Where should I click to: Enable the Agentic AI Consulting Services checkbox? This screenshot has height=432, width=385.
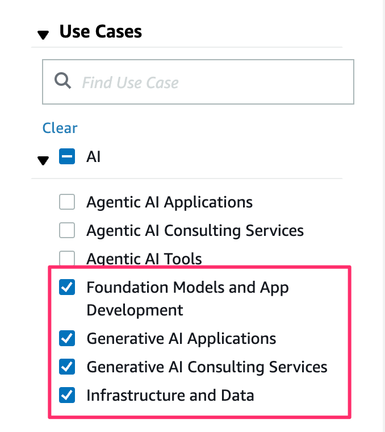[x=67, y=230]
